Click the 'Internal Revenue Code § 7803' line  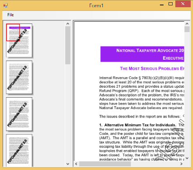[x=142, y=78]
